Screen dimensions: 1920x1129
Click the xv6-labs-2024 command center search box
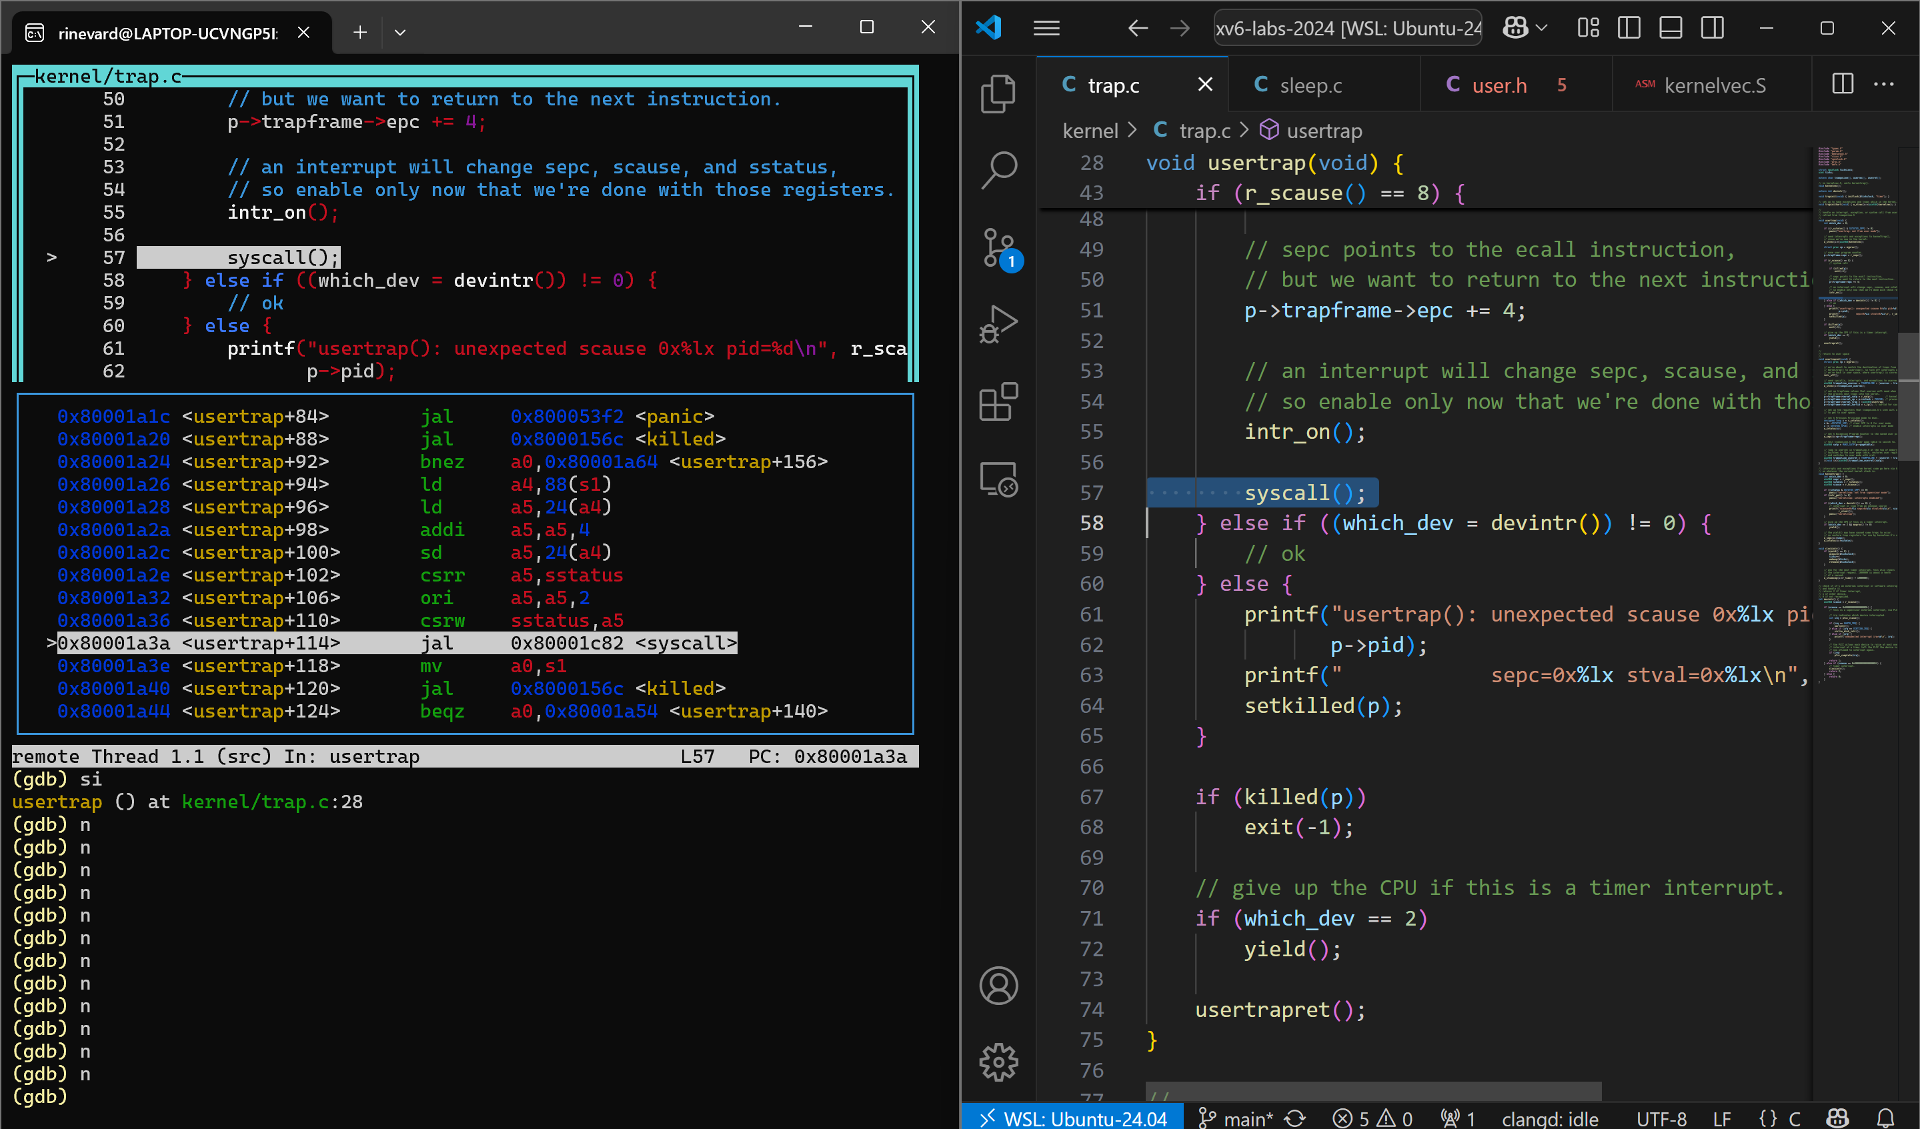(1347, 28)
